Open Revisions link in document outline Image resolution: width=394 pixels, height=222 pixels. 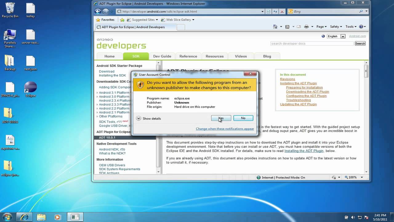[x=287, y=79]
